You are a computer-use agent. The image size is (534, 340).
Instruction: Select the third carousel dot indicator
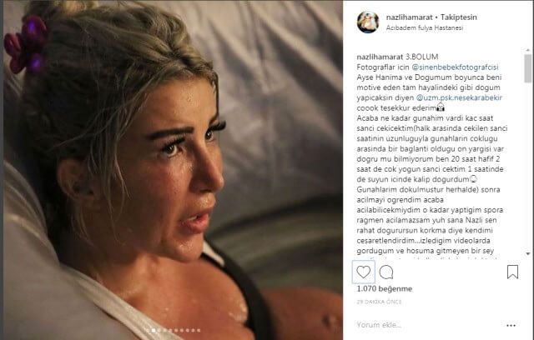(159, 331)
